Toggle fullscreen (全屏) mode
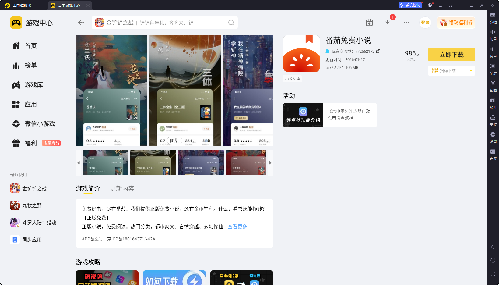 point(493,69)
